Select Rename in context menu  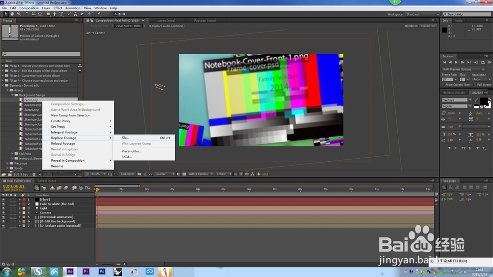(78, 166)
